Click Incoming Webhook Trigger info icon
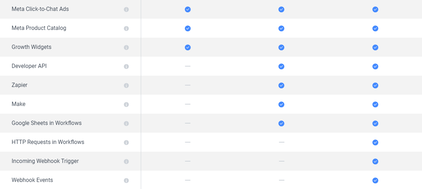The height and width of the screenshot is (189, 422). click(126, 161)
